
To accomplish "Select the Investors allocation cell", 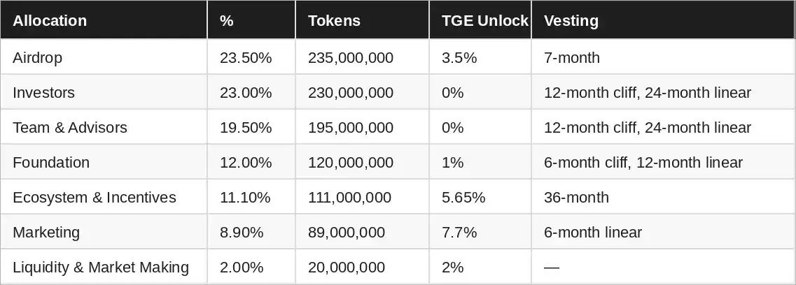I will 43,92.
